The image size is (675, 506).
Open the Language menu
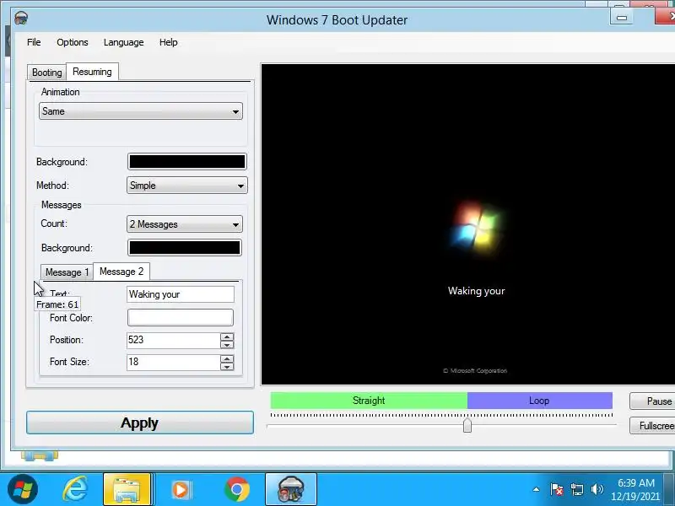tap(123, 42)
